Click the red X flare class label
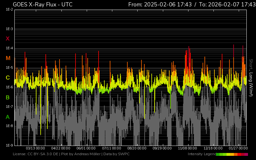Screen dimensions: 256x160 [8, 39]
